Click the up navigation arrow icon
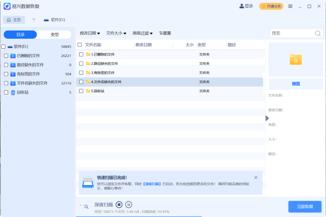The height and width of the screenshot is (217, 326). 33,20
